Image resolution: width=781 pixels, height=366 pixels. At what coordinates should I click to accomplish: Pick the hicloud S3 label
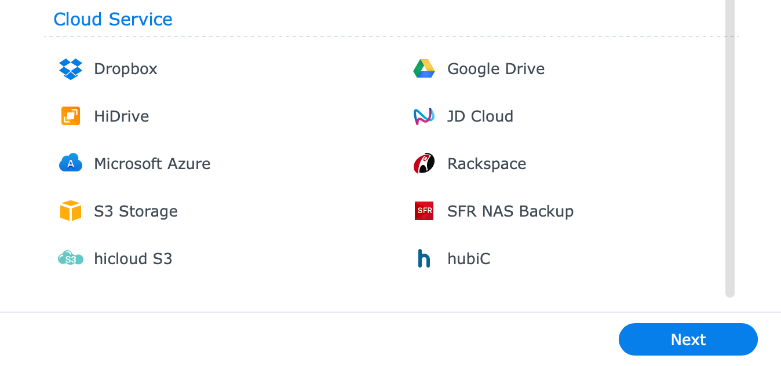pos(133,258)
